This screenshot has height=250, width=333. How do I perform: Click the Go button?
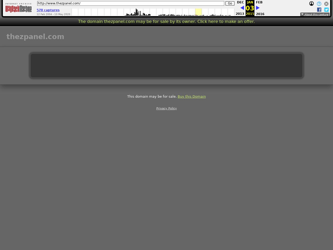click(230, 3)
